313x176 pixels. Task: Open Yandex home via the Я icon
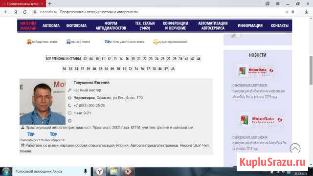tap(16, 12)
